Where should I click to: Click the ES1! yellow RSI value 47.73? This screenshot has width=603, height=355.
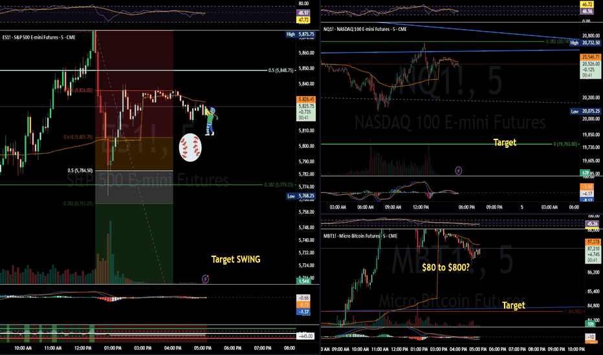coord(303,20)
